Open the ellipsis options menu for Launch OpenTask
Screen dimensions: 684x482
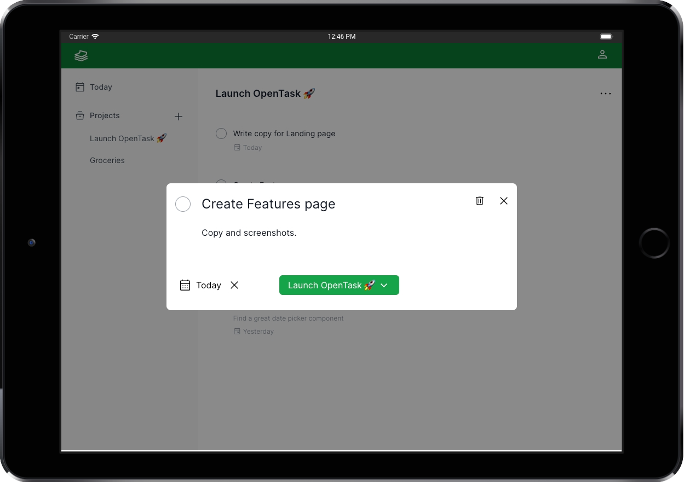[606, 93]
